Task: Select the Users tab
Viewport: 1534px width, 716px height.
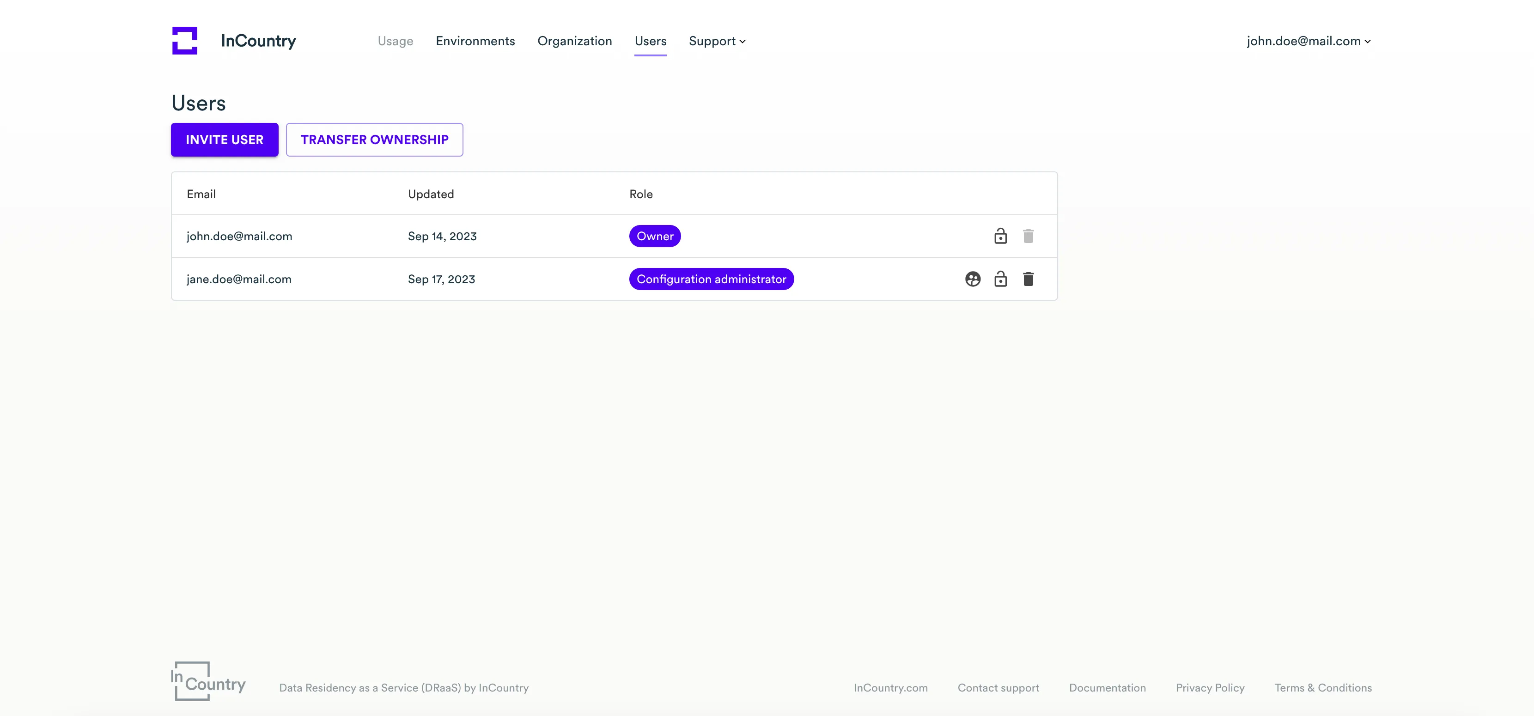Action: [650, 41]
